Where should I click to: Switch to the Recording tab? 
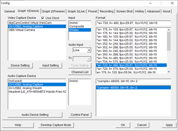click(106, 11)
